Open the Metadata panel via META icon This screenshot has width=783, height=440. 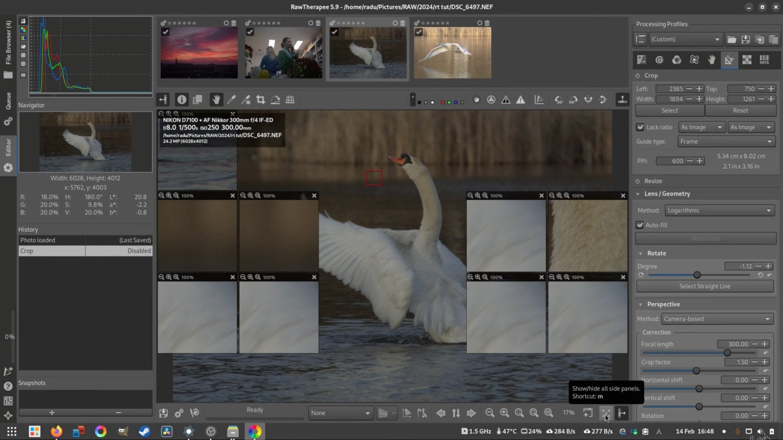tap(764, 60)
